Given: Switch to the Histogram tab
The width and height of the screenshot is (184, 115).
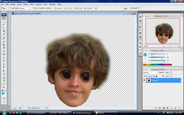Looking at the screenshot, I should pos(158,16).
